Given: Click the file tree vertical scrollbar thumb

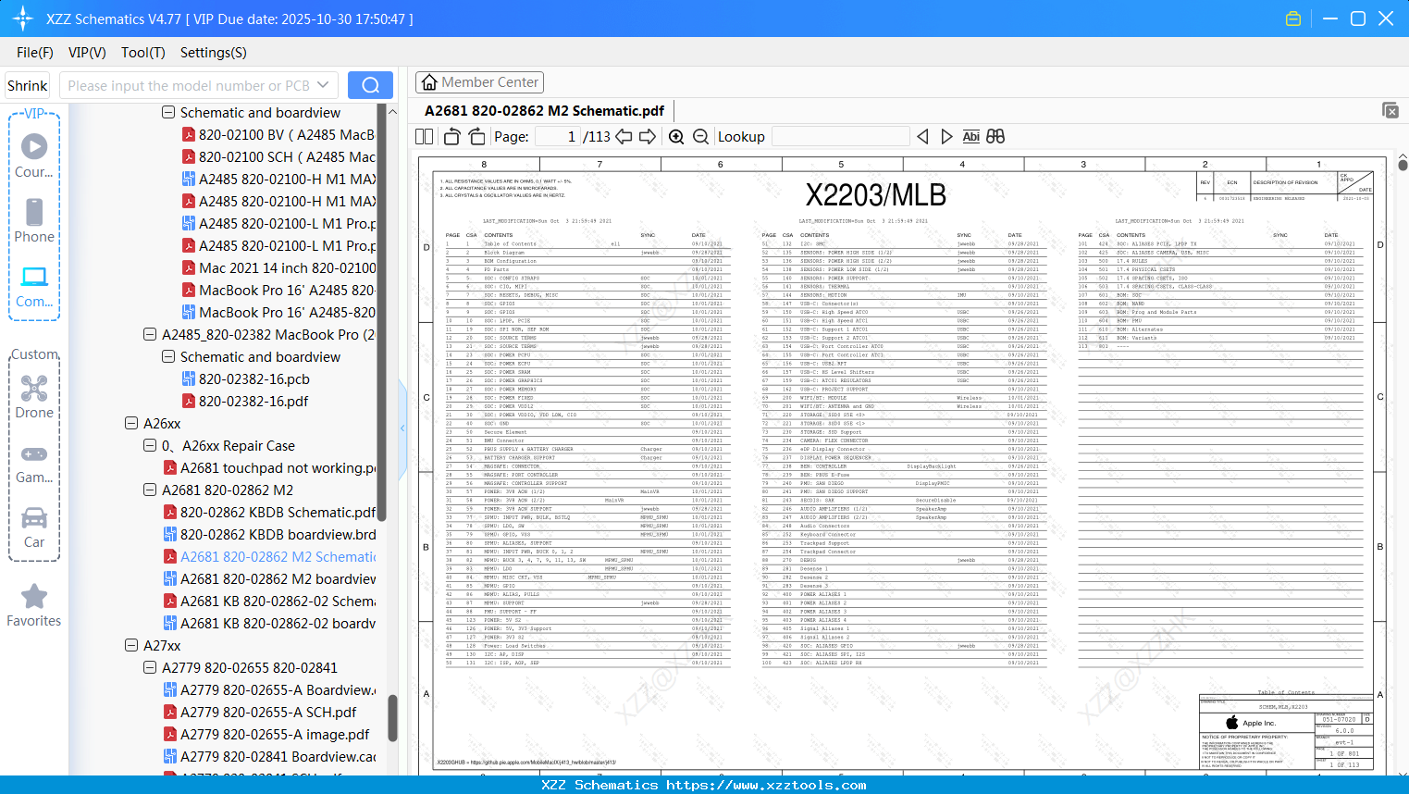Looking at the screenshot, I should click(392, 717).
